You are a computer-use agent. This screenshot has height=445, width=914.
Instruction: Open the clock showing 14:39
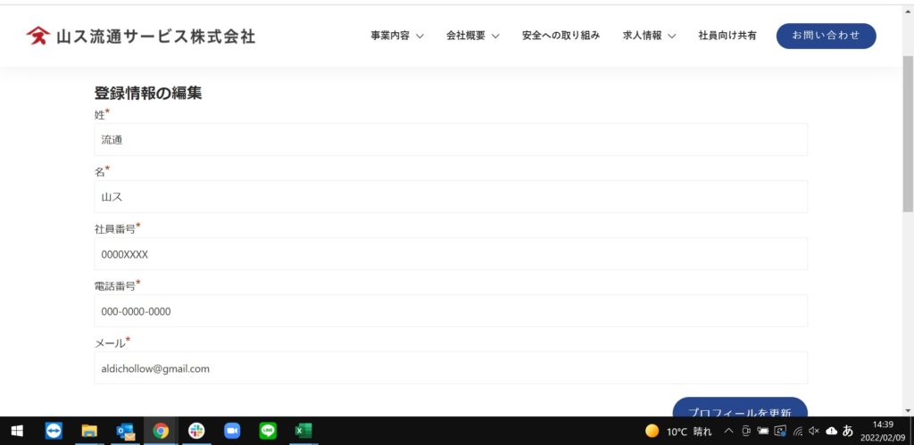pos(885,431)
